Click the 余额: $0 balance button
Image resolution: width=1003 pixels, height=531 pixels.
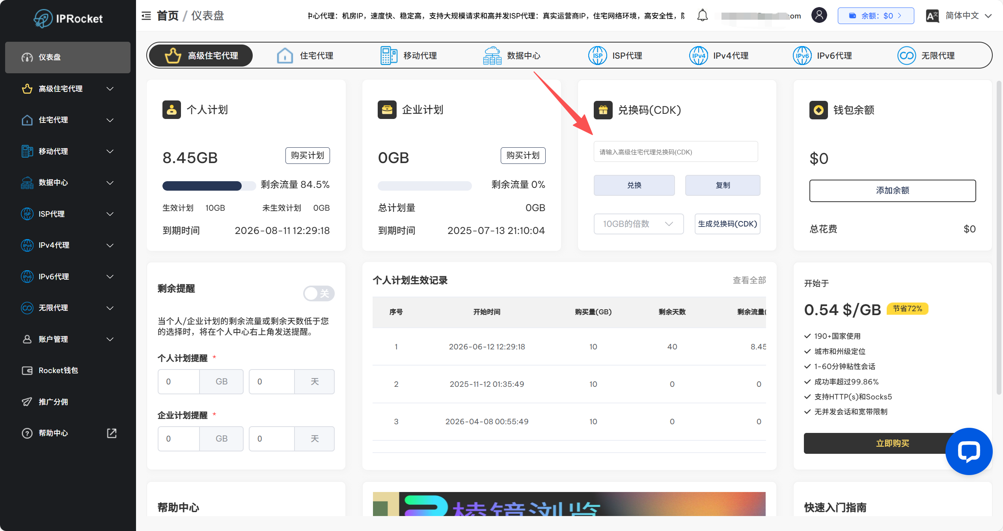[876, 16]
